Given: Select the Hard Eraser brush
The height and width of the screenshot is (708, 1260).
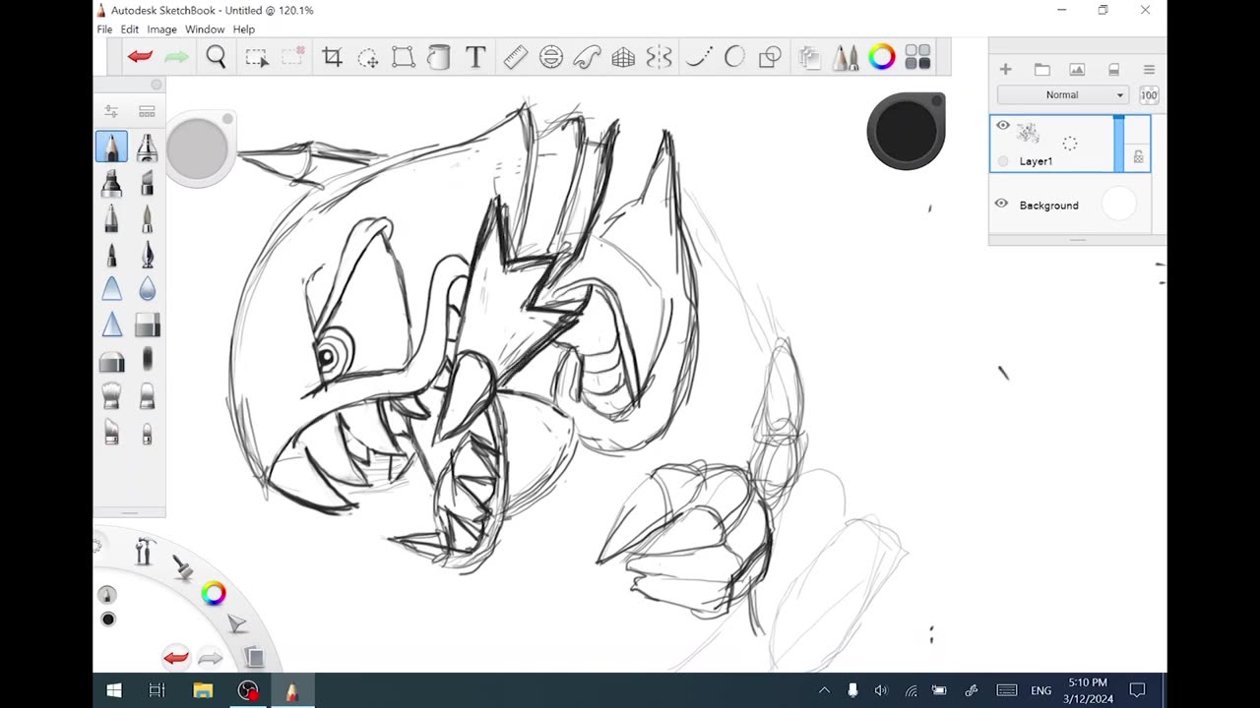Looking at the screenshot, I should [x=147, y=324].
